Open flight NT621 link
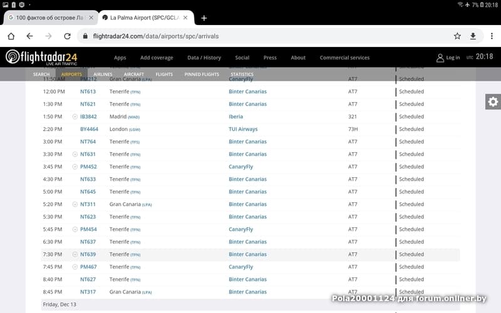Screen dimensions: 501x313 pyautogui.click(x=88, y=104)
